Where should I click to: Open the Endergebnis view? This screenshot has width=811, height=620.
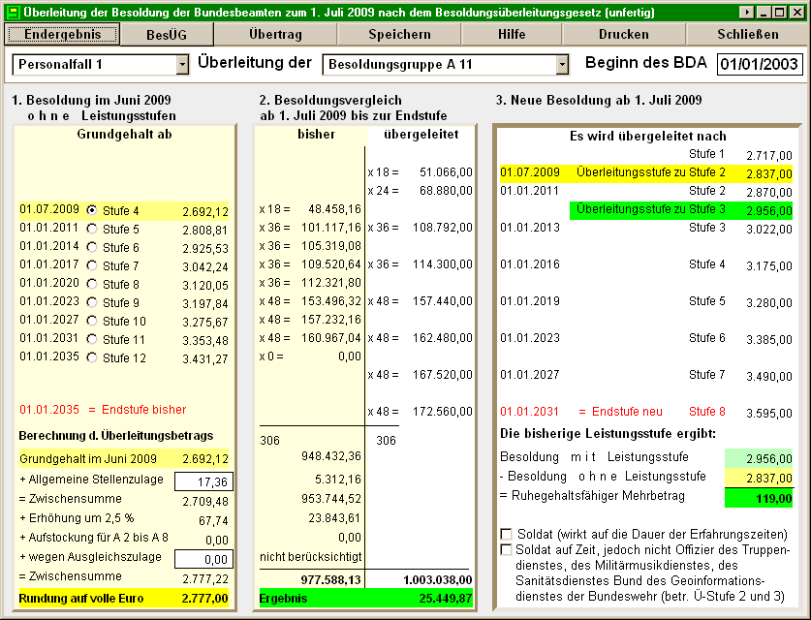(62, 34)
